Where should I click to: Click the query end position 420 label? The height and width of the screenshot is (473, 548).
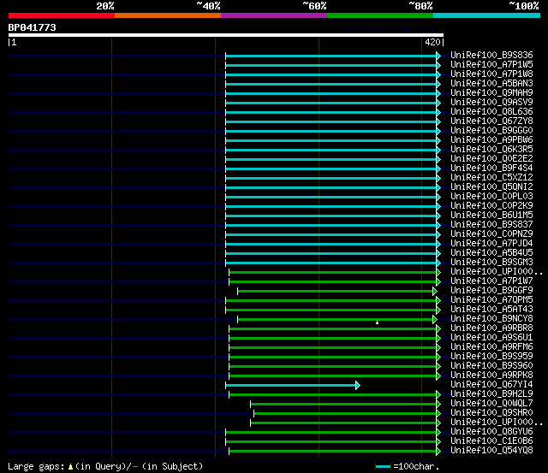pos(432,42)
